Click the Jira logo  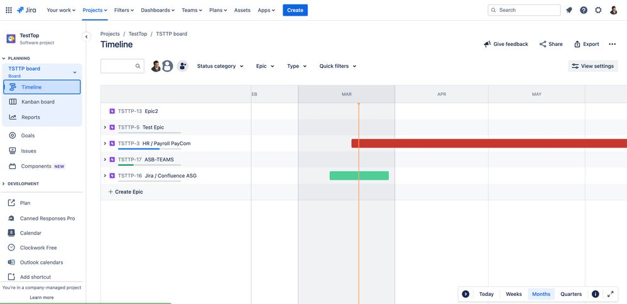point(26,10)
